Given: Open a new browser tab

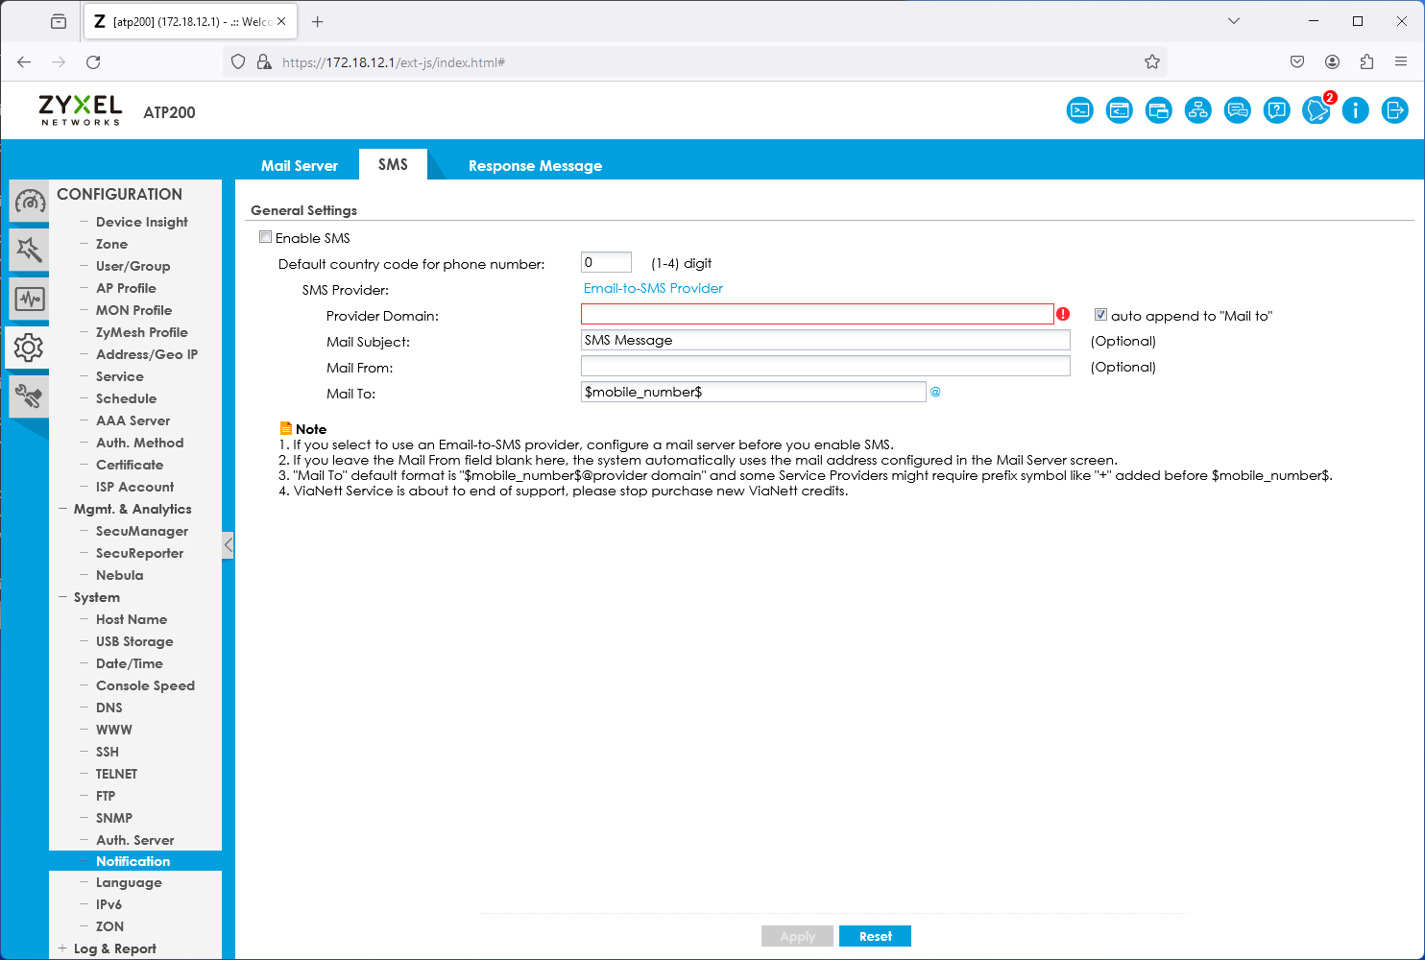Looking at the screenshot, I should click(318, 21).
